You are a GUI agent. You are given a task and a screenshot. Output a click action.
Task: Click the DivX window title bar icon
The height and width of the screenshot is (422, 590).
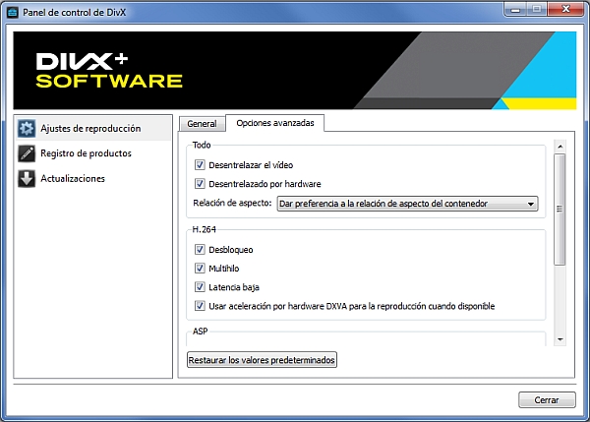(13, 13)
